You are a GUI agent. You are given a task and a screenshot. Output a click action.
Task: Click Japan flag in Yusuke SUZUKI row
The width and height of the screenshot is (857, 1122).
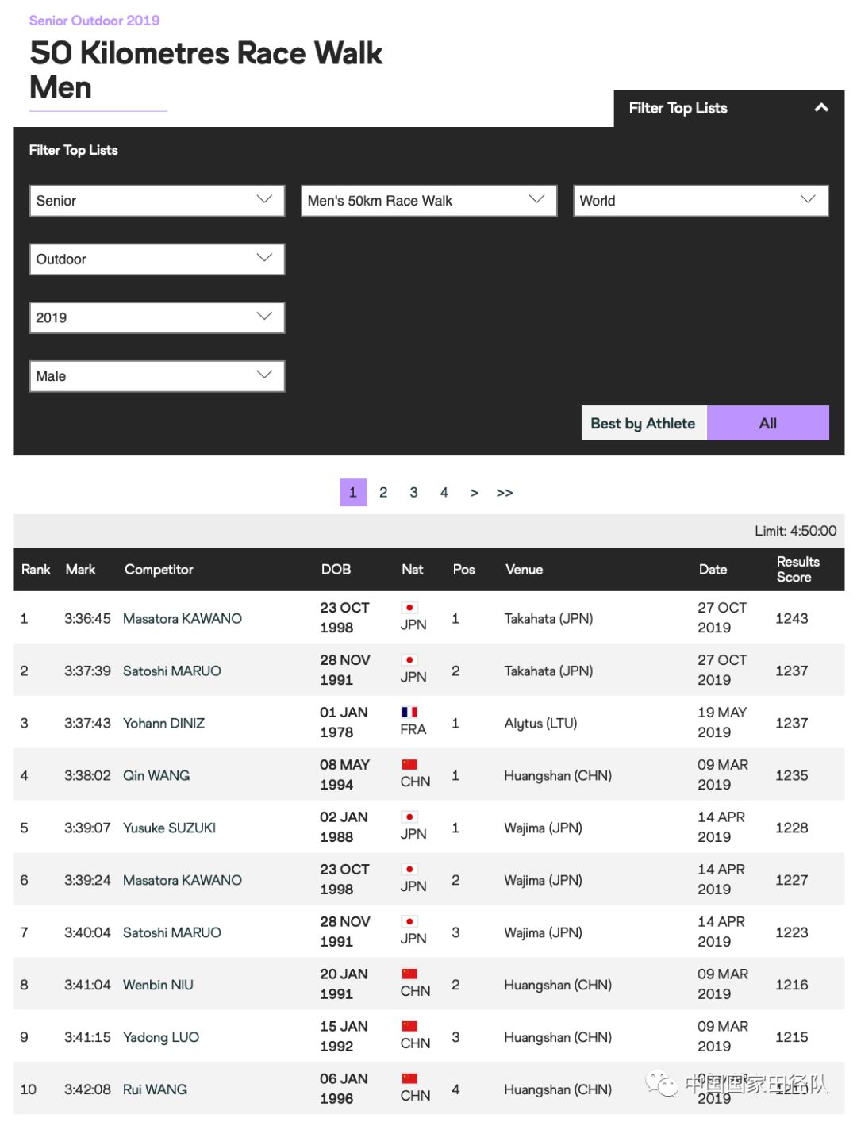pos(409,817)
